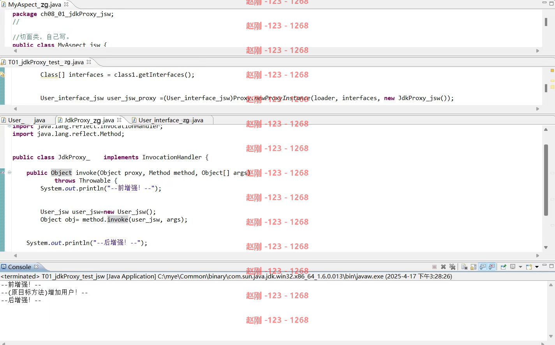555x345 pixels.
Task: Select the Console tab
Action: (19, 267)
